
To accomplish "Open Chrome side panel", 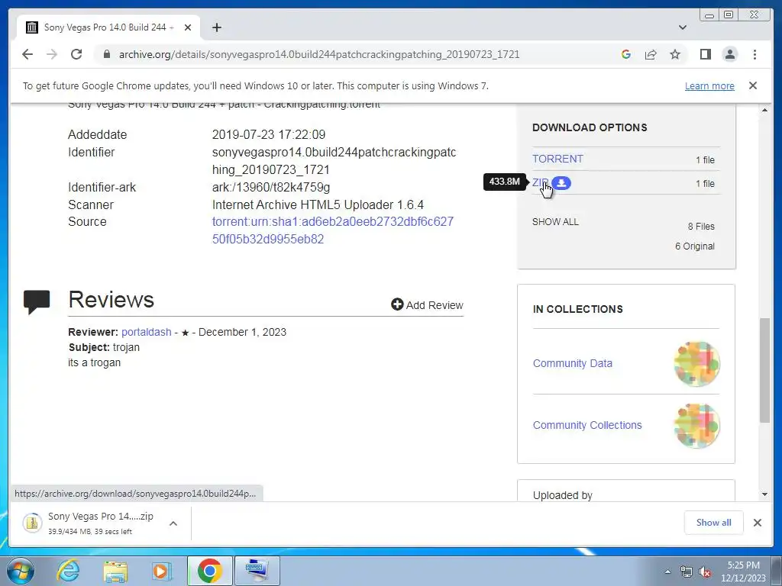I will click(x=705, y=54).
